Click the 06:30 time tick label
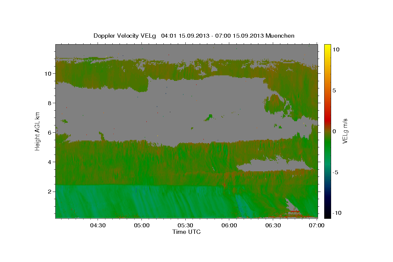 click(x=273, y=225)
